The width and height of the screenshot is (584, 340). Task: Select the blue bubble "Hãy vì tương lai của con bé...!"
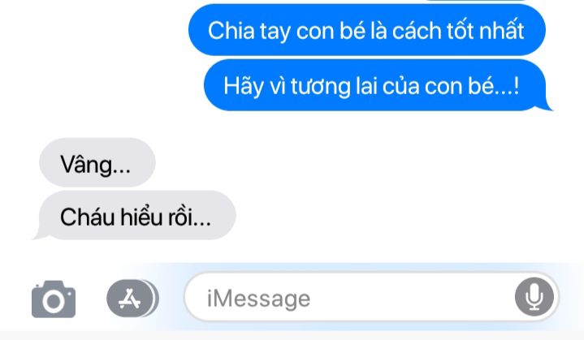click(x=376, y=85)
